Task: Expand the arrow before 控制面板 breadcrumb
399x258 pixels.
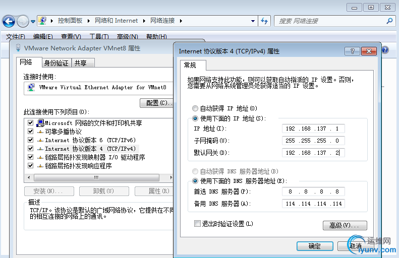Action: pyautogui.click(x=51, y=21)
